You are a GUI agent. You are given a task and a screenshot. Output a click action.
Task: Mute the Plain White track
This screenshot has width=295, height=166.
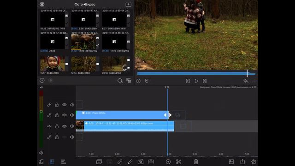pos(72,115)
